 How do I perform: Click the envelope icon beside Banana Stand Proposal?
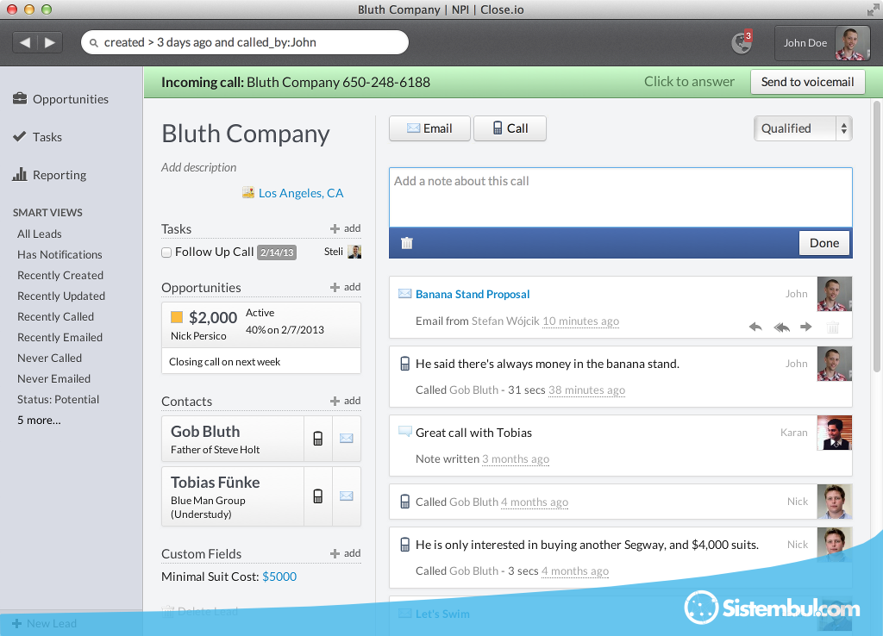tap(405, 293)
